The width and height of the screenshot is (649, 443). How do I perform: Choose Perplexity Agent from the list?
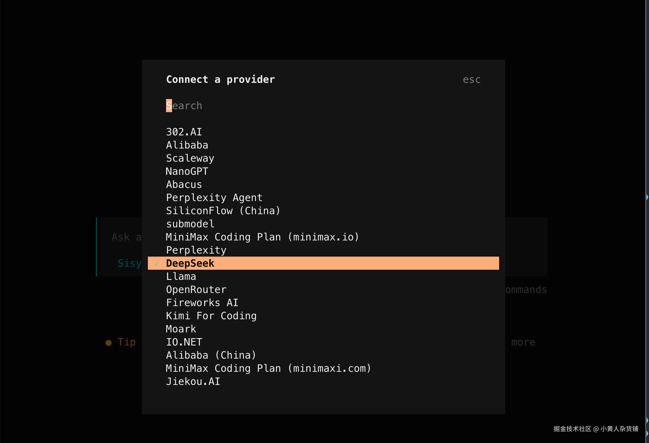pos(214,197)
